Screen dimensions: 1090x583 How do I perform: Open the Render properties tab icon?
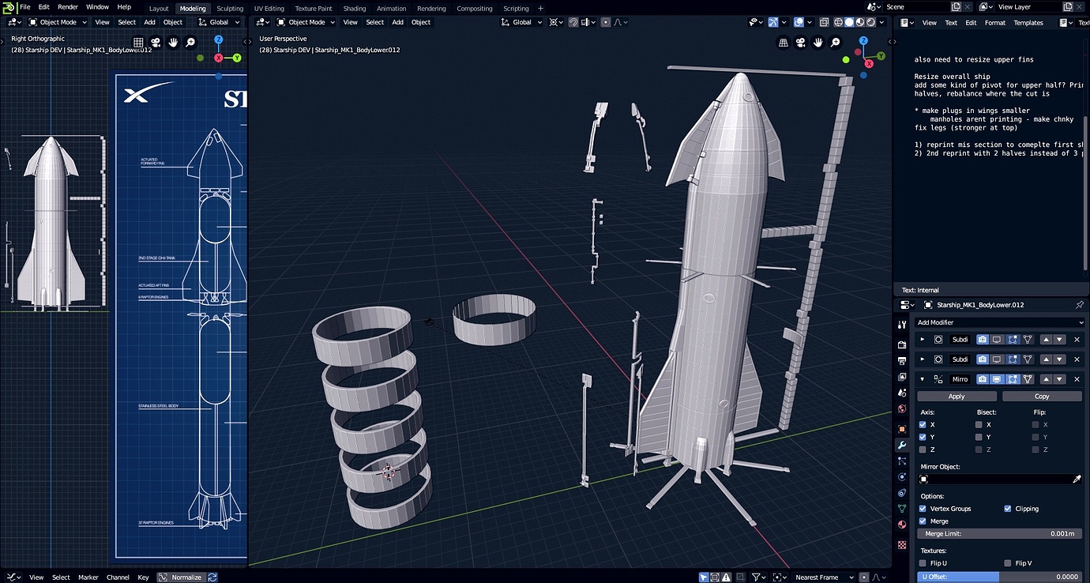pyautogui.click(x=902, y=345)
